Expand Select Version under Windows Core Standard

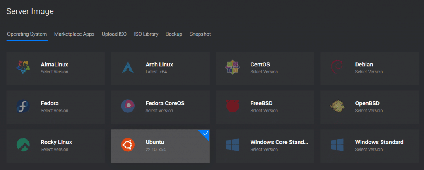click(x=264, y=149)
